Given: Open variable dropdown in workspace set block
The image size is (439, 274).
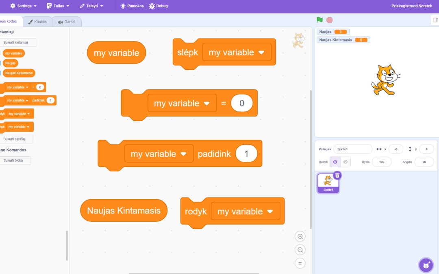Looking at the screenshot, I should [182, 103].
